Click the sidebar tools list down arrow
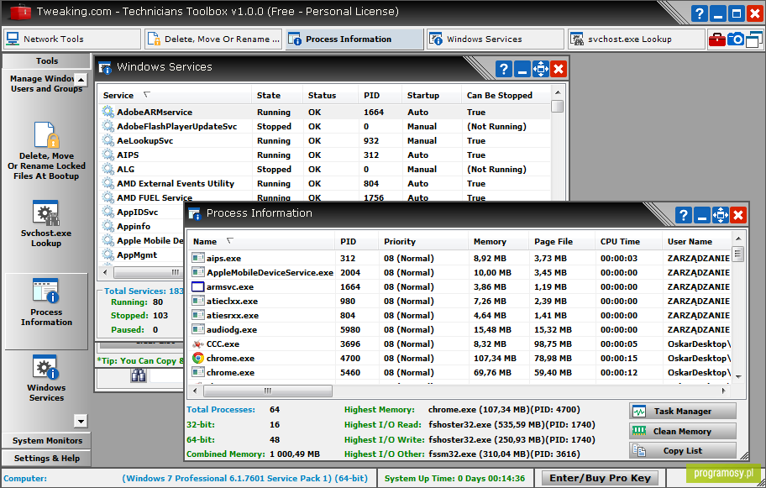This screenshot has height=488, width=766. pyautogui.click(x=81, y=421)
